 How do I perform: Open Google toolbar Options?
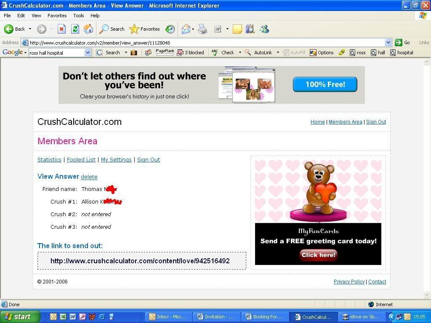pos(322,53)
